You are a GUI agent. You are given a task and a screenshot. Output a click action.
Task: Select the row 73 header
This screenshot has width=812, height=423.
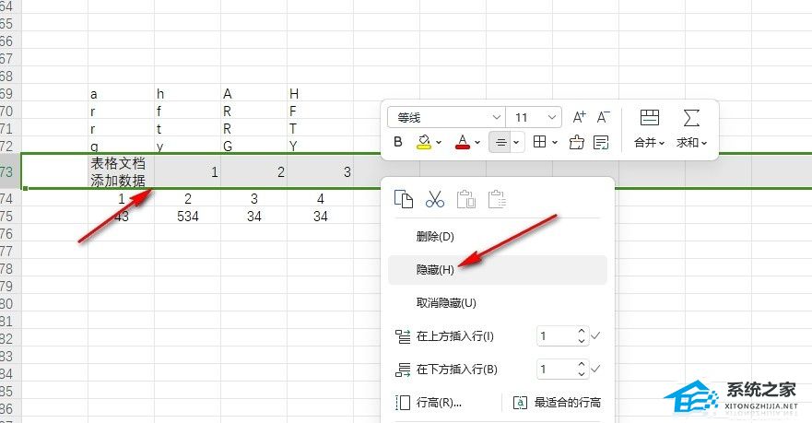pos(9,171)
